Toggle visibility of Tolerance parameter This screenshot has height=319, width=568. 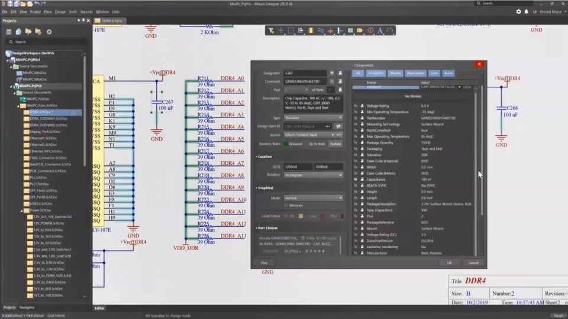(x=356, y=155)
